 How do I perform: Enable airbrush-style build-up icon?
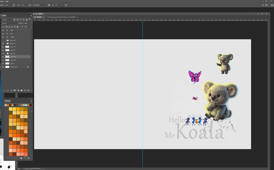[x=30, y=5]
